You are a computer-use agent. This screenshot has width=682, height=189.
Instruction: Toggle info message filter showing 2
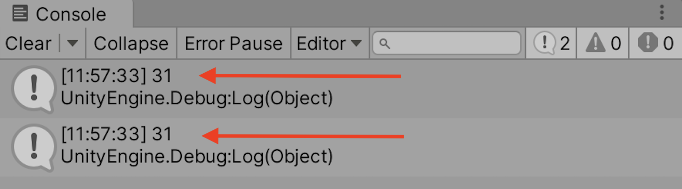point(551,43)
